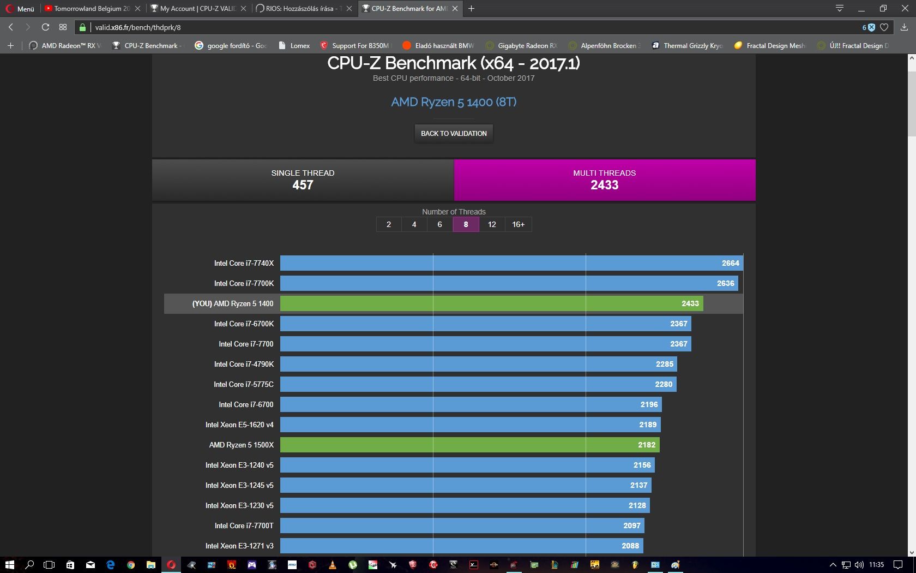Click the BACK TO VALIDATION button
Image resolution: width=916 pixels, height=573 pixels.
(454, 133)
